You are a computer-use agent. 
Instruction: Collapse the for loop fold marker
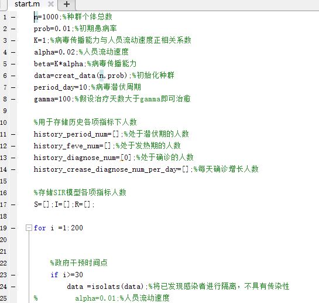[x=29, y=228]
